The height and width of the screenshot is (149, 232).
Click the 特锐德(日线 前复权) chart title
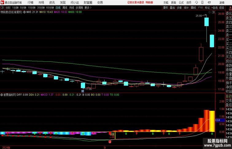11,12
